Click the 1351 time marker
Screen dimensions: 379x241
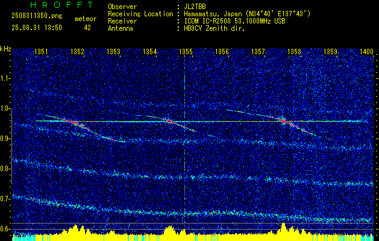tap(41, 51)
